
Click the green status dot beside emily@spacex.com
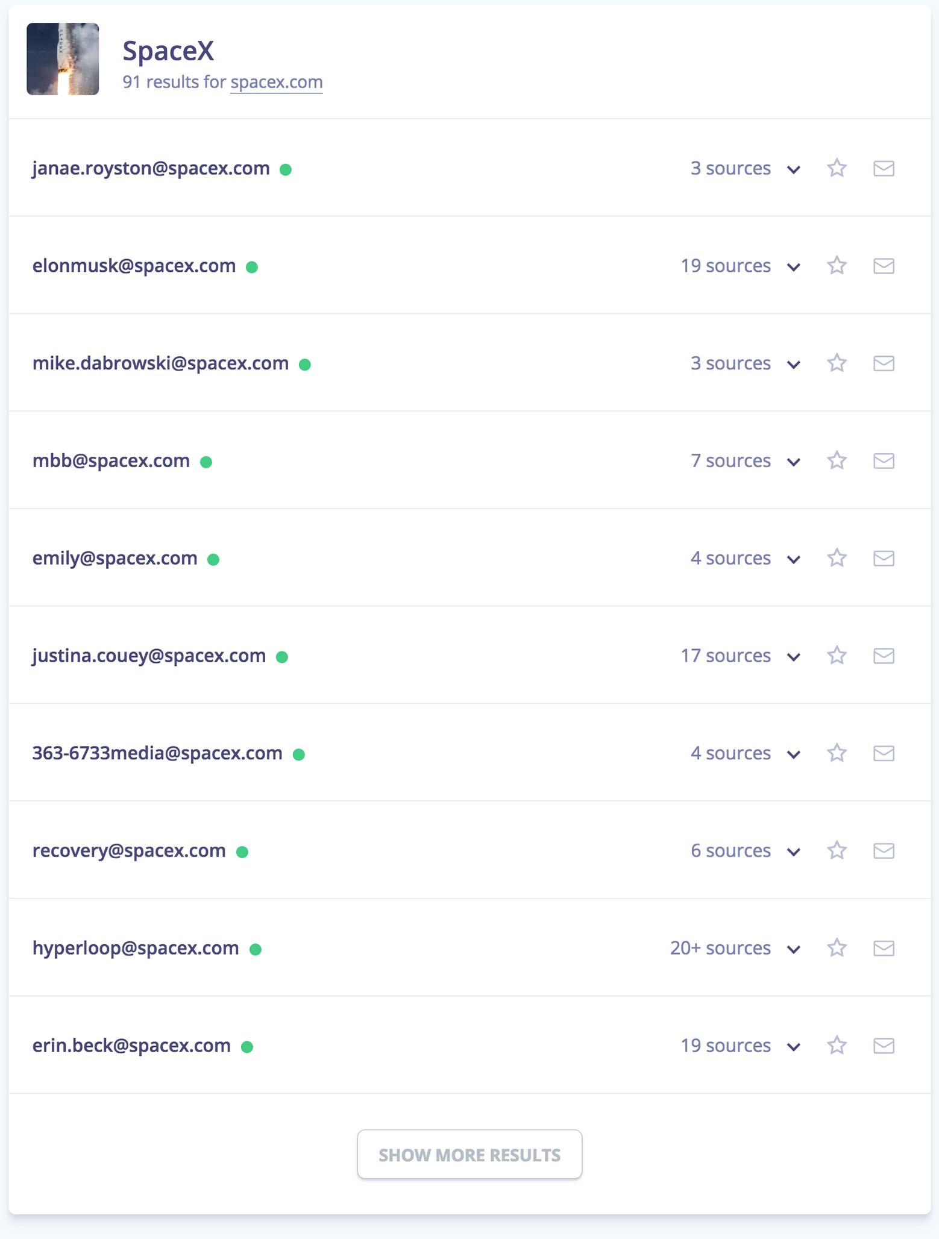213,560
